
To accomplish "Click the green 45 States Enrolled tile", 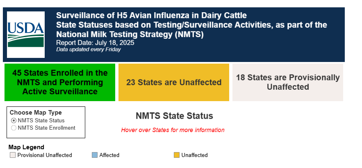I will coord(60,82).
